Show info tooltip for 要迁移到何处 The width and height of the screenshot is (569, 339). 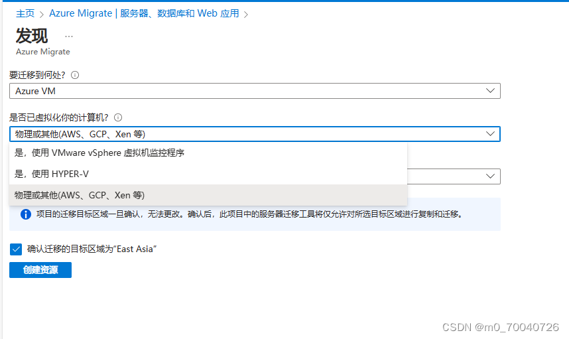tap(75, 75)
